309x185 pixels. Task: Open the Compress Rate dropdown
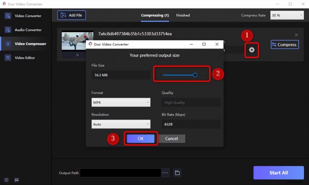pyautogui.click(x=287, y=15)
